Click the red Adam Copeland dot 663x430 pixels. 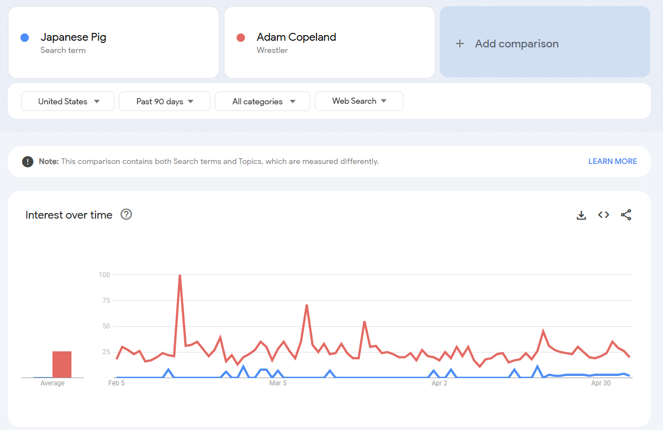(241, 37)
